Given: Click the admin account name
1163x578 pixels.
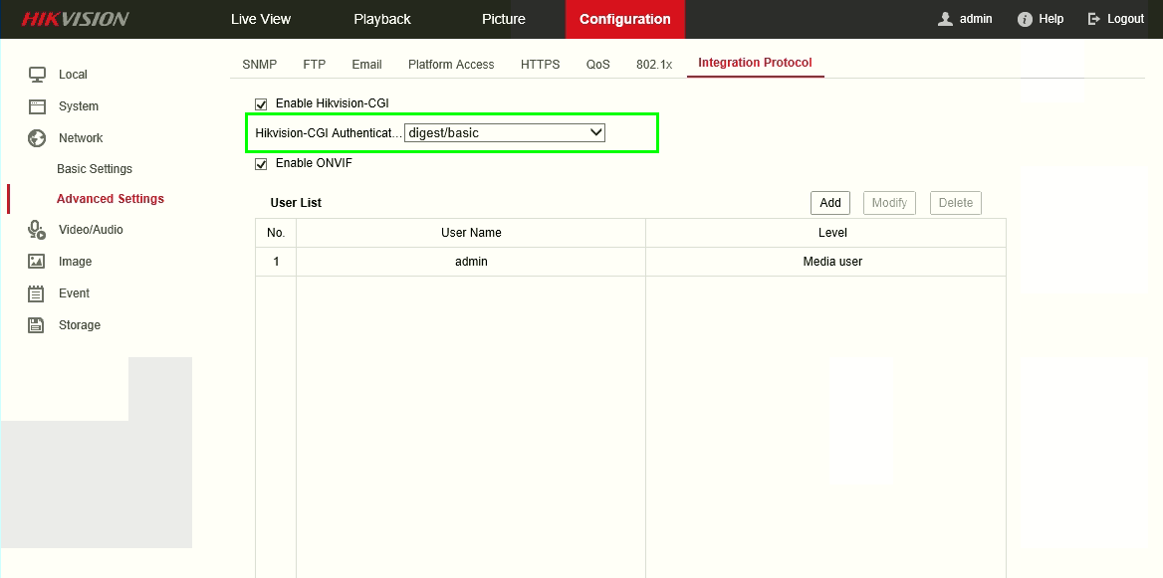Looking at the screenshot, I should (x=976, y=19).
